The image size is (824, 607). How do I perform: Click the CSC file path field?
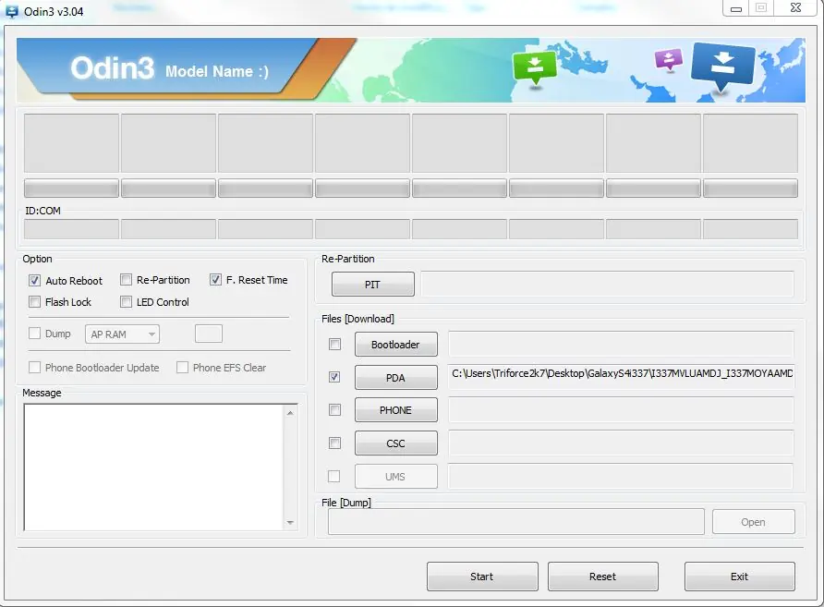[x=621, y=443]
